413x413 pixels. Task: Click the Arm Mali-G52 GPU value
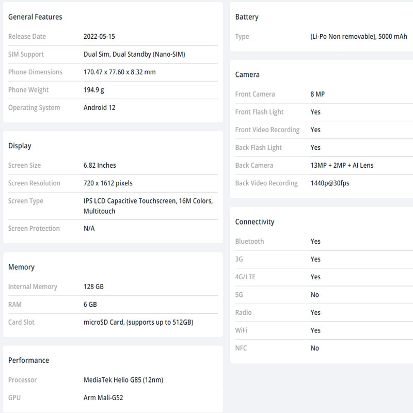[x=103, y=398]
